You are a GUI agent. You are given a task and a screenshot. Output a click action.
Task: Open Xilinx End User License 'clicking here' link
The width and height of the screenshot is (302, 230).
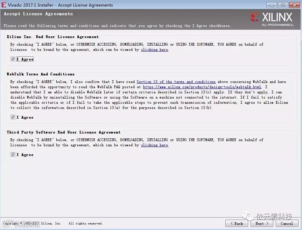click(x=154, y=50)
